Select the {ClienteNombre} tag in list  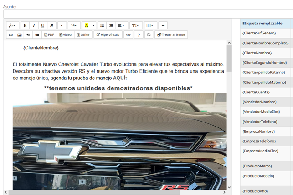(257, 53)
